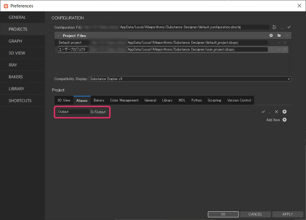Viewport: 306px width, 220px height.
Task: Click plus icon in Output alias row
Action: [x=285, y=112]
